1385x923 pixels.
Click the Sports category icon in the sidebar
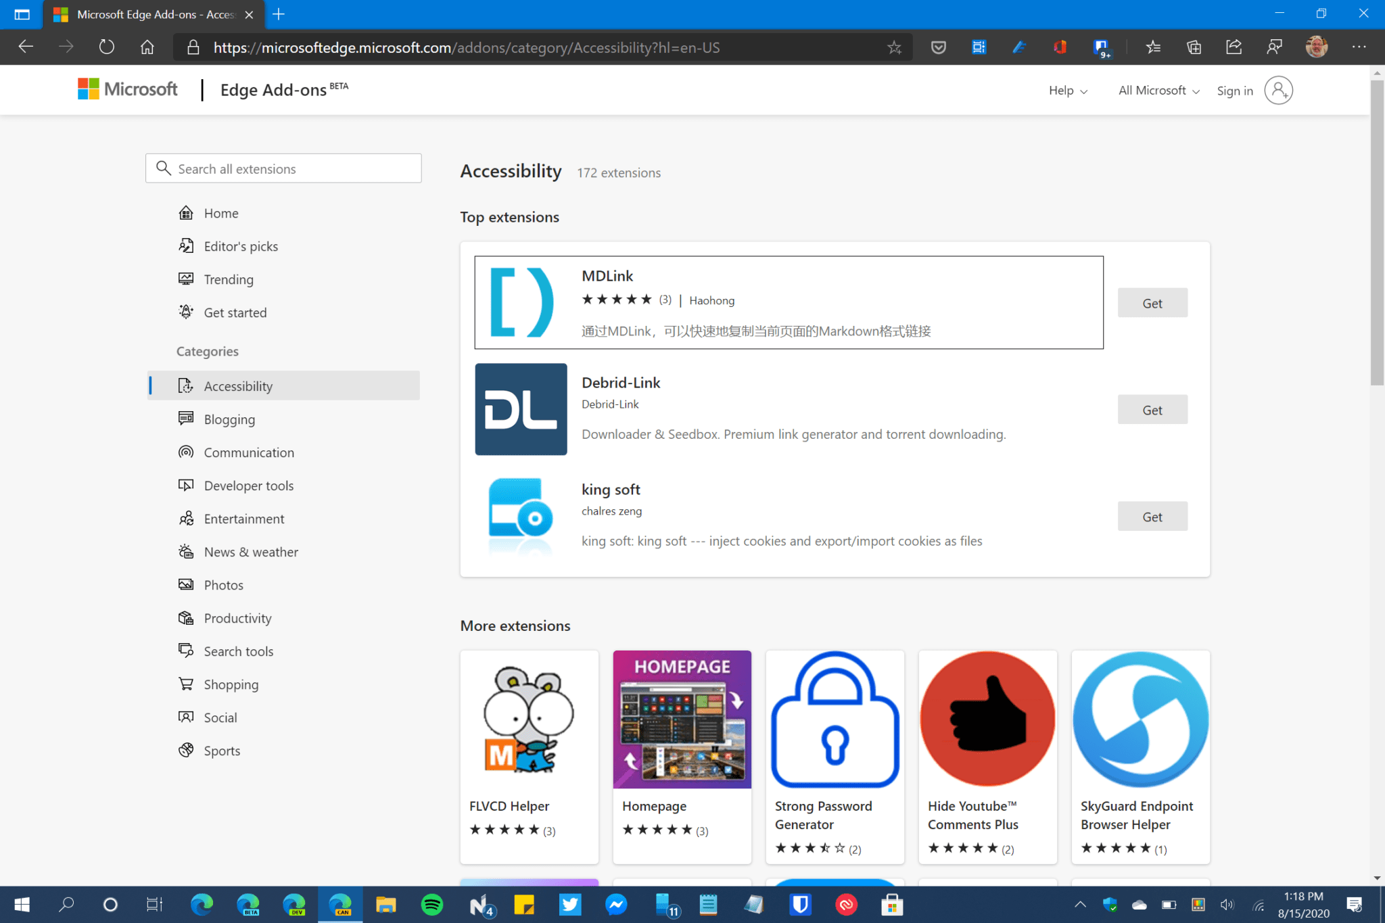pos(185,750)
